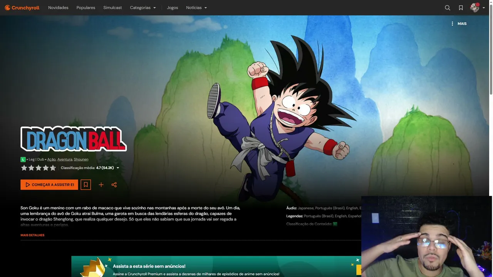Select the 'Legendas:' label text
Image resolution: width=493 pixels, height=277 pixels.
click(295, 216)
